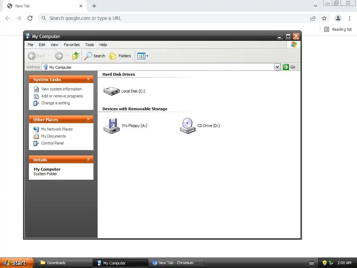The width and height of the screenshot is (357, 268).
Task: Click the Windows flag logo in menu bar
Action: click(x=294, y=45)
